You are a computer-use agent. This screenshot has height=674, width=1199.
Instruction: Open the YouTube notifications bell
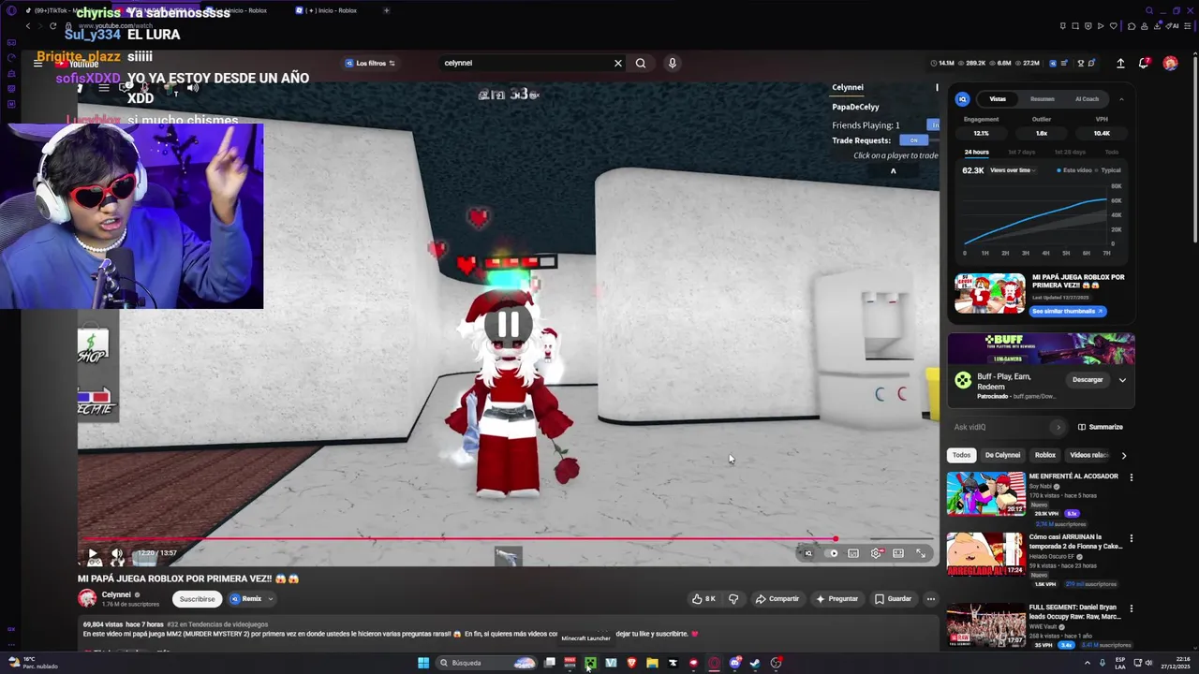click(x=1144, y=63)
